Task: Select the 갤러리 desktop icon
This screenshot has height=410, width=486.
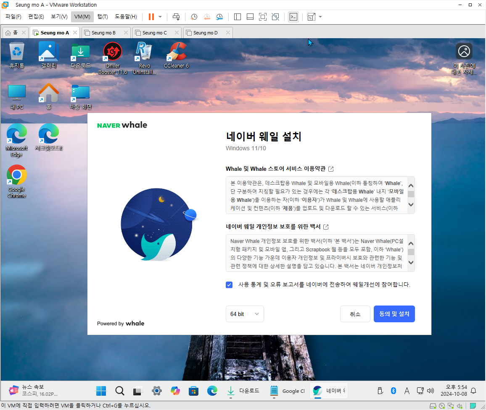Action: click(49, 55)
